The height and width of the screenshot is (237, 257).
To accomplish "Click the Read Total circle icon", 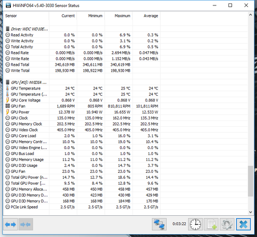I will point(7,65).
